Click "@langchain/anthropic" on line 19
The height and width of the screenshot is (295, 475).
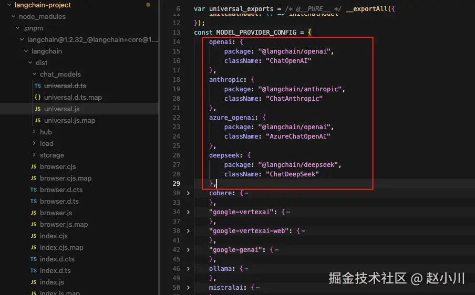tap(300, 89)
